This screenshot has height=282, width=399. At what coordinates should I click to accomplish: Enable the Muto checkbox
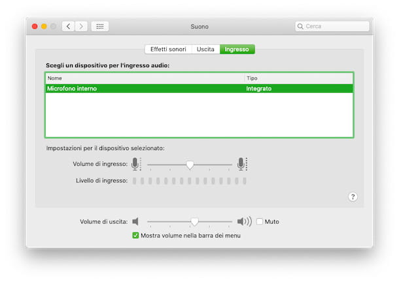260,221
